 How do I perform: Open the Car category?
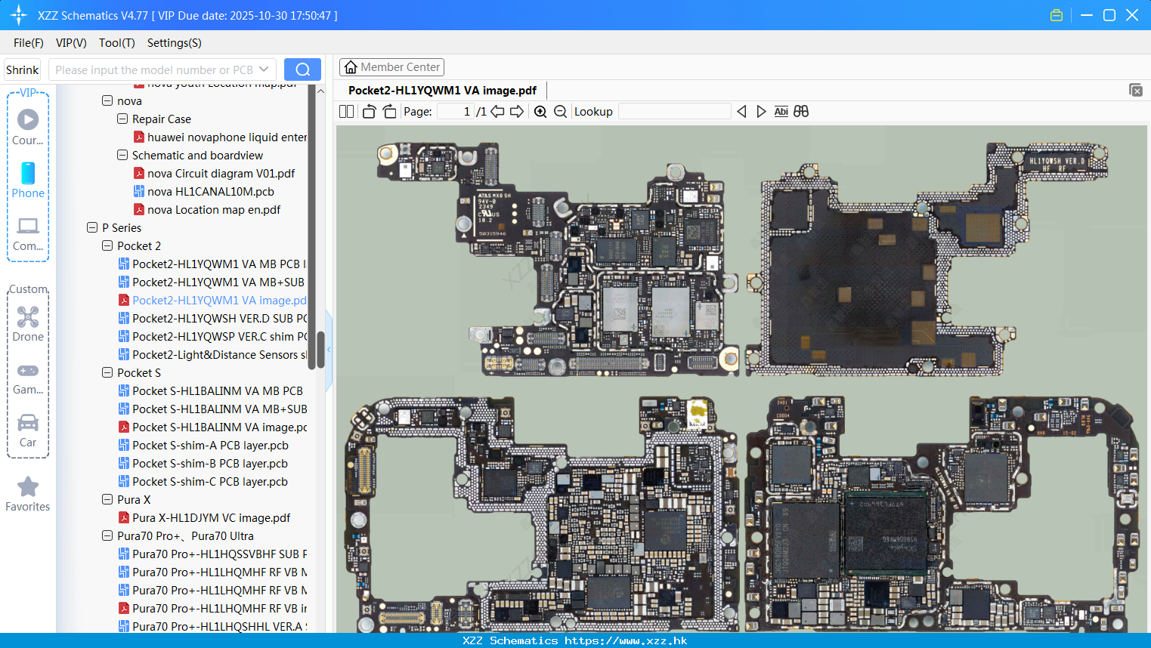28,430
